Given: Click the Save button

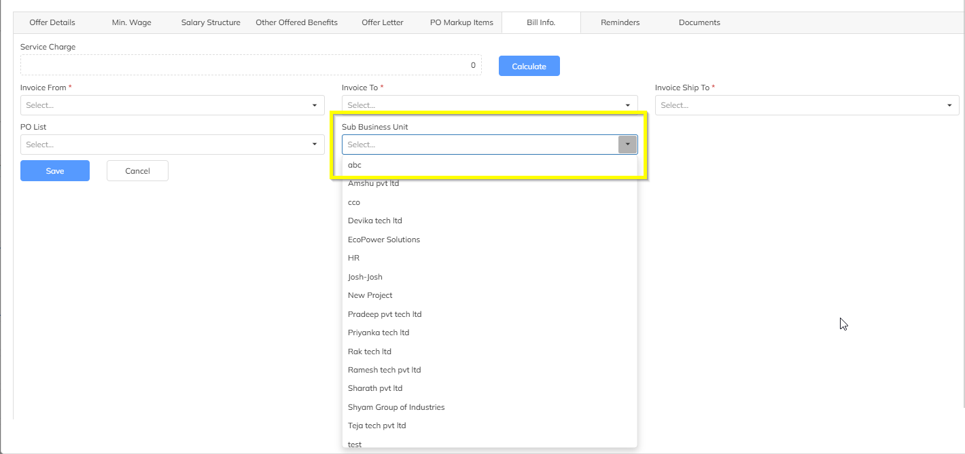Looking at the screenshot, I should 55,171.
